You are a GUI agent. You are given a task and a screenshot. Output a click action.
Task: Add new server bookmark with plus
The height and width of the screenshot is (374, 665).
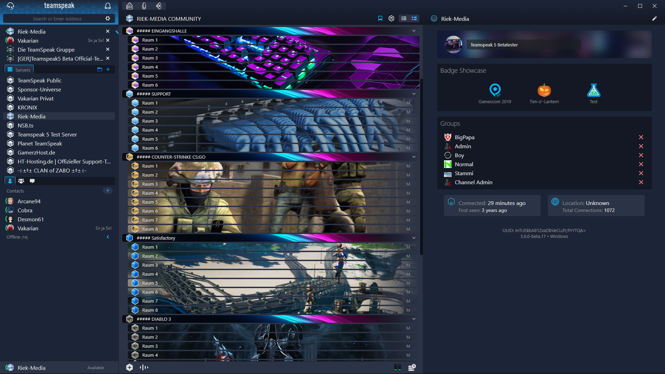click(108, 69)
